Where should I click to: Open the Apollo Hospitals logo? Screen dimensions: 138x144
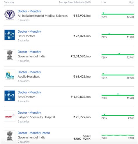[x=10, y=75]
